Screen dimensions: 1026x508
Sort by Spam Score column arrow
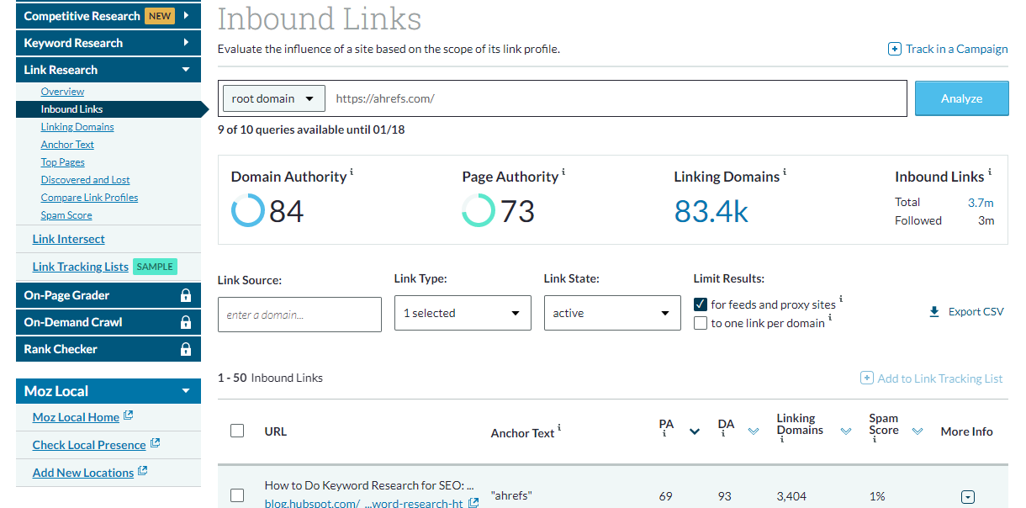click(918, 431)
